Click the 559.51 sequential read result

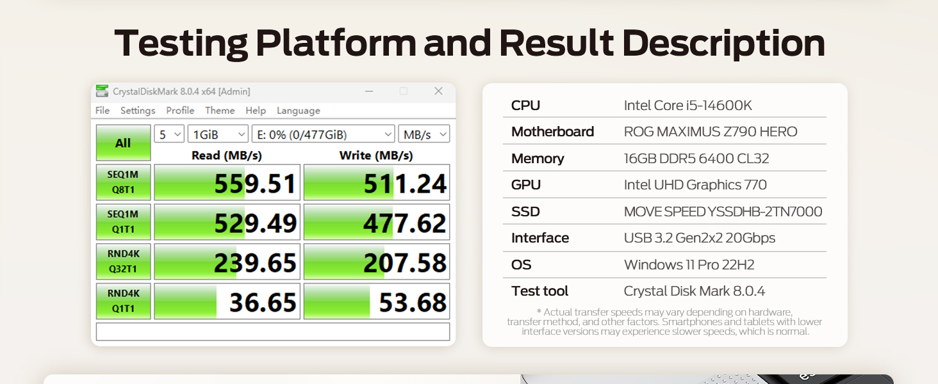227,183
